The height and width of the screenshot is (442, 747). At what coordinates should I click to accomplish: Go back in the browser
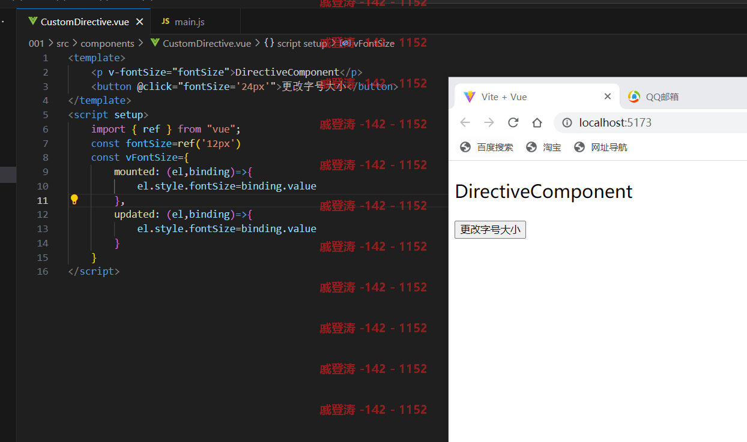(465, 122)
